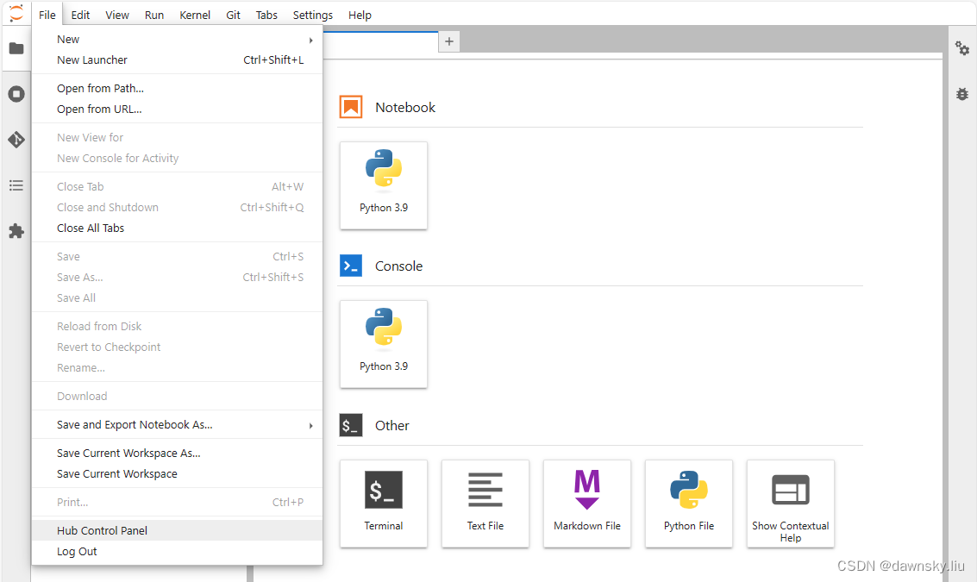The width and height of the screenshot is (977, 582).
Task: Click the disabled Rename entry
Action: [177, 367]
